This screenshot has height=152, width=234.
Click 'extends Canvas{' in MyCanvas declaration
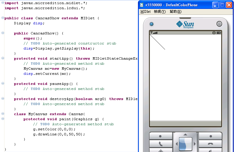point(67,114)
